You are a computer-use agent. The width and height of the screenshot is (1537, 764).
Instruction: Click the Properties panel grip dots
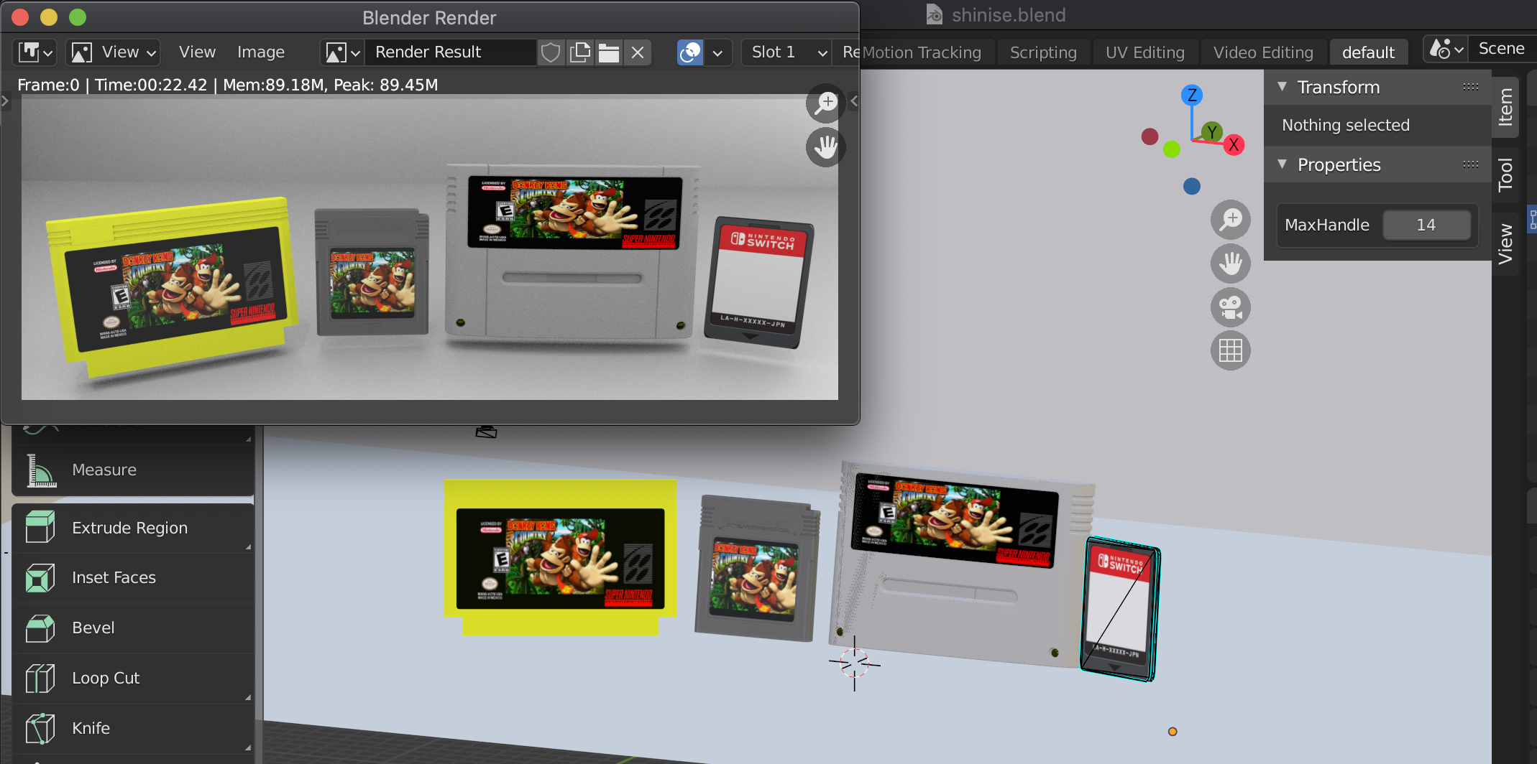click(x=1471, y=164)
